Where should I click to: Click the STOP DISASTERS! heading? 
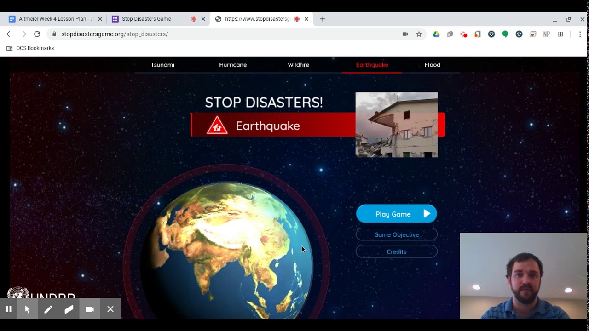pos(264,102)
